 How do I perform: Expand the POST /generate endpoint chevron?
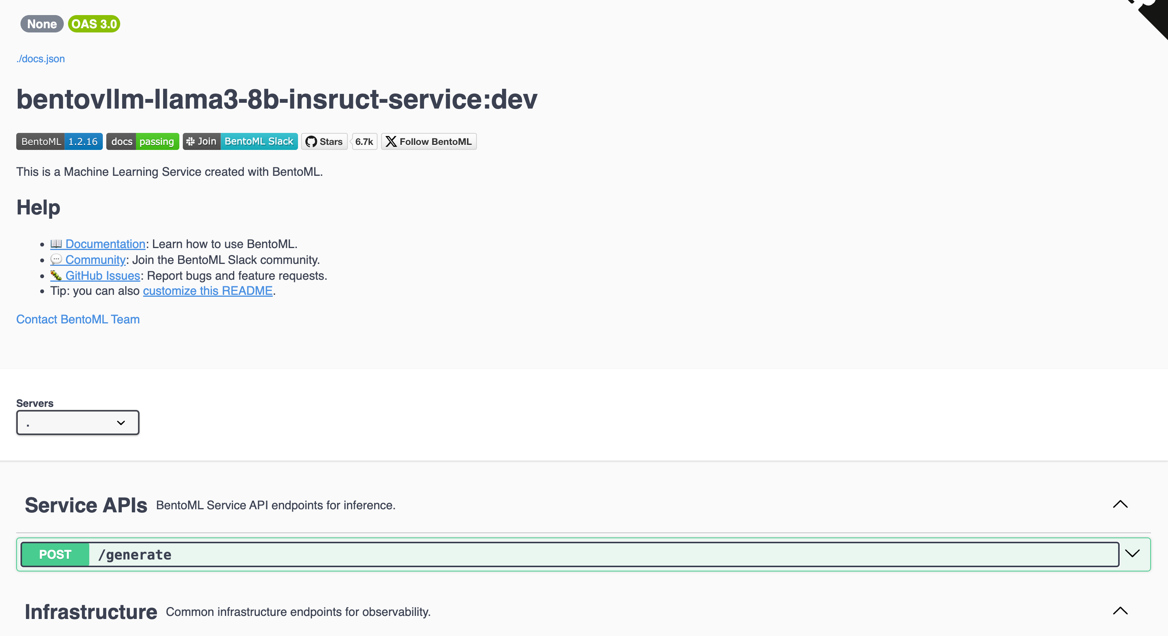point(1132,553)
